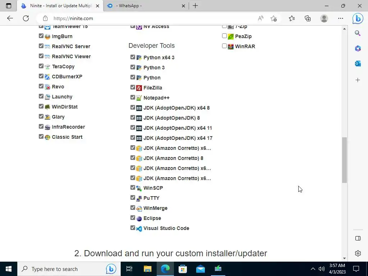Image resolution: width=368 pixels, height=276 pixels.
Task: Show hidden system tray icons
Action: [313, 269]
